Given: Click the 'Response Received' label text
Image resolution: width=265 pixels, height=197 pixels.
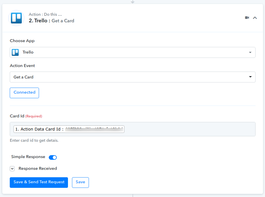Looking at the screenshot, I should tap(38, 168).
